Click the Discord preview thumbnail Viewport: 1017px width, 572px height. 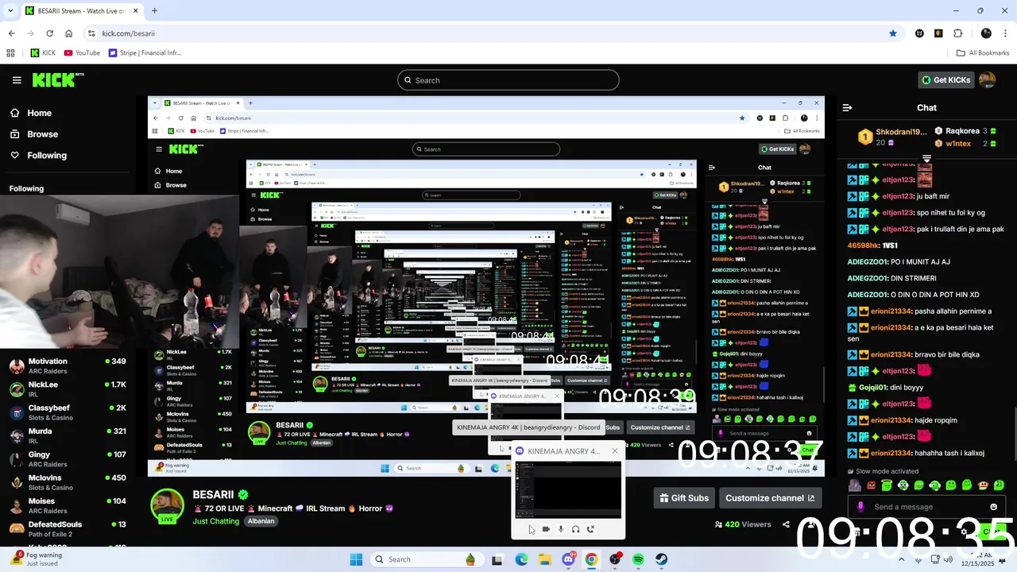568,489
